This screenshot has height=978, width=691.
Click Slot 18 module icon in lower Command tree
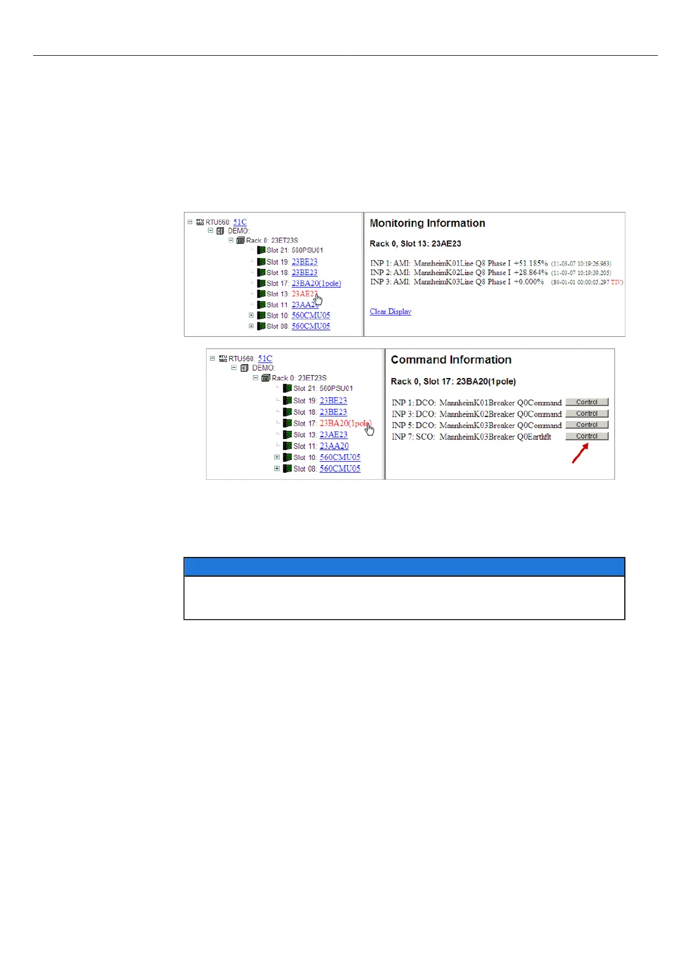coord(287,412)
